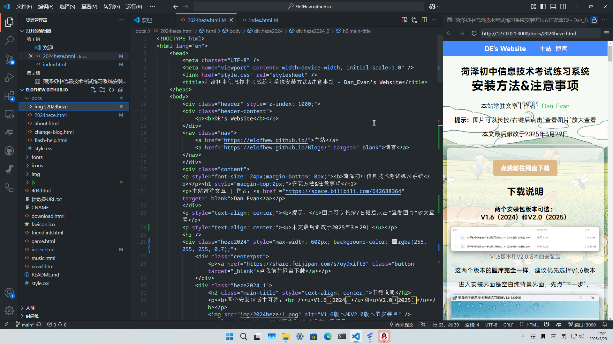This screenshot has width=613, height=344.
Task: Open the 运行 menu
Action: [134, 6]
